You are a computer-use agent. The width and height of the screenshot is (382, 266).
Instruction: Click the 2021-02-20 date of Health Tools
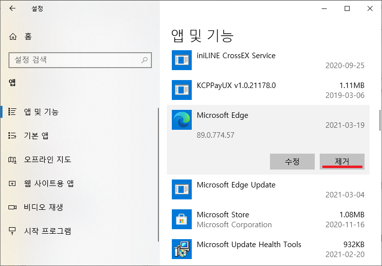tap(345, 255)
